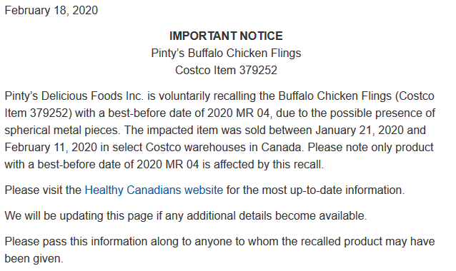Click the February 18, 2020 date text
The width and height of the screenshot is (456, 271).
click(51, 11)
